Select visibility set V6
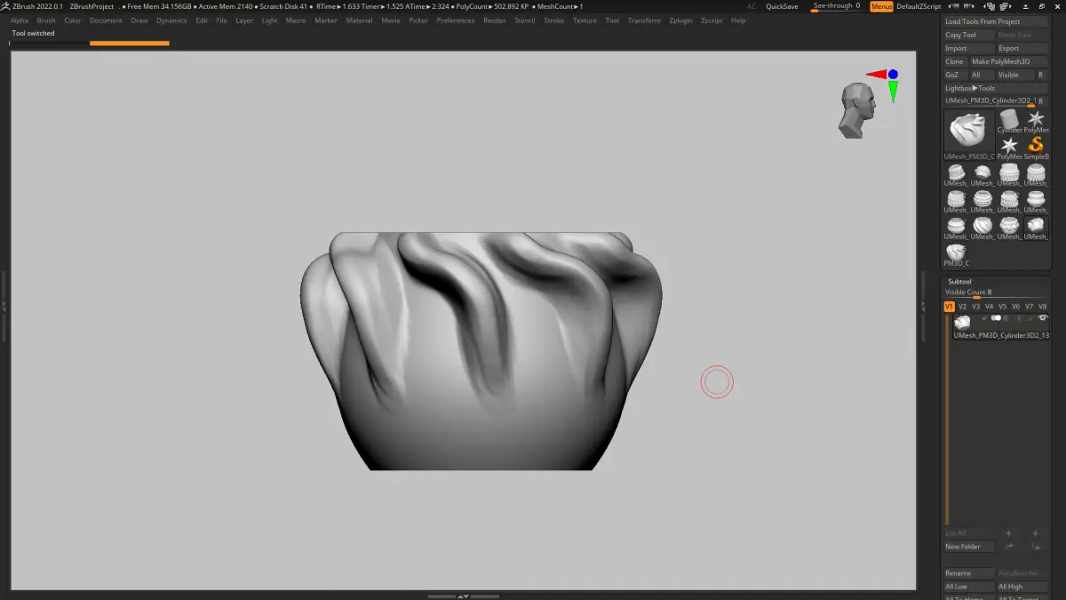The height and width of the screenshot is (600, 1066). pos(1015,307)
